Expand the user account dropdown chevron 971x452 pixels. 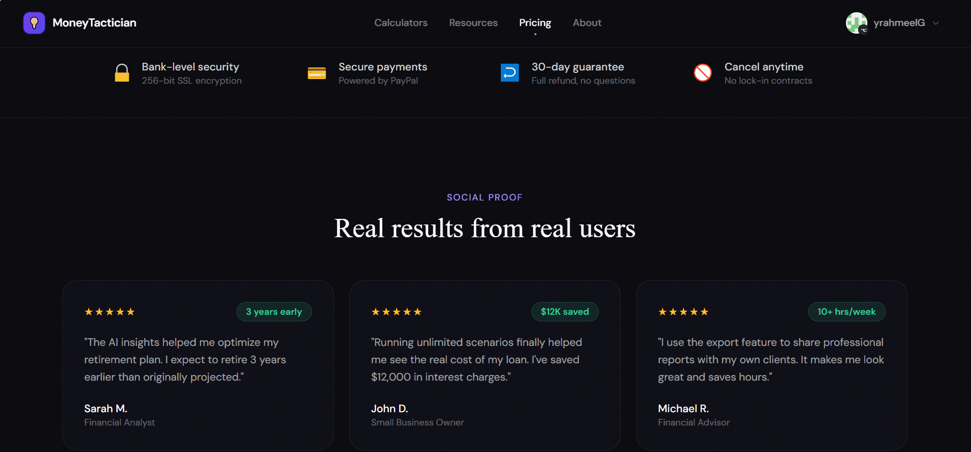(x=936, y=23)
